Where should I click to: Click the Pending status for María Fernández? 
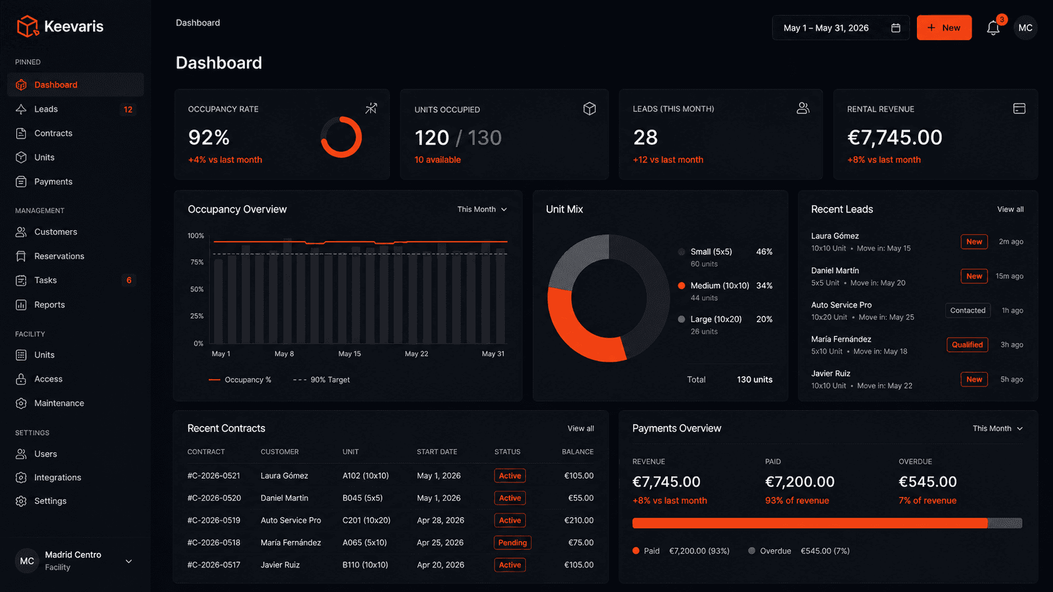coord(513,542)
